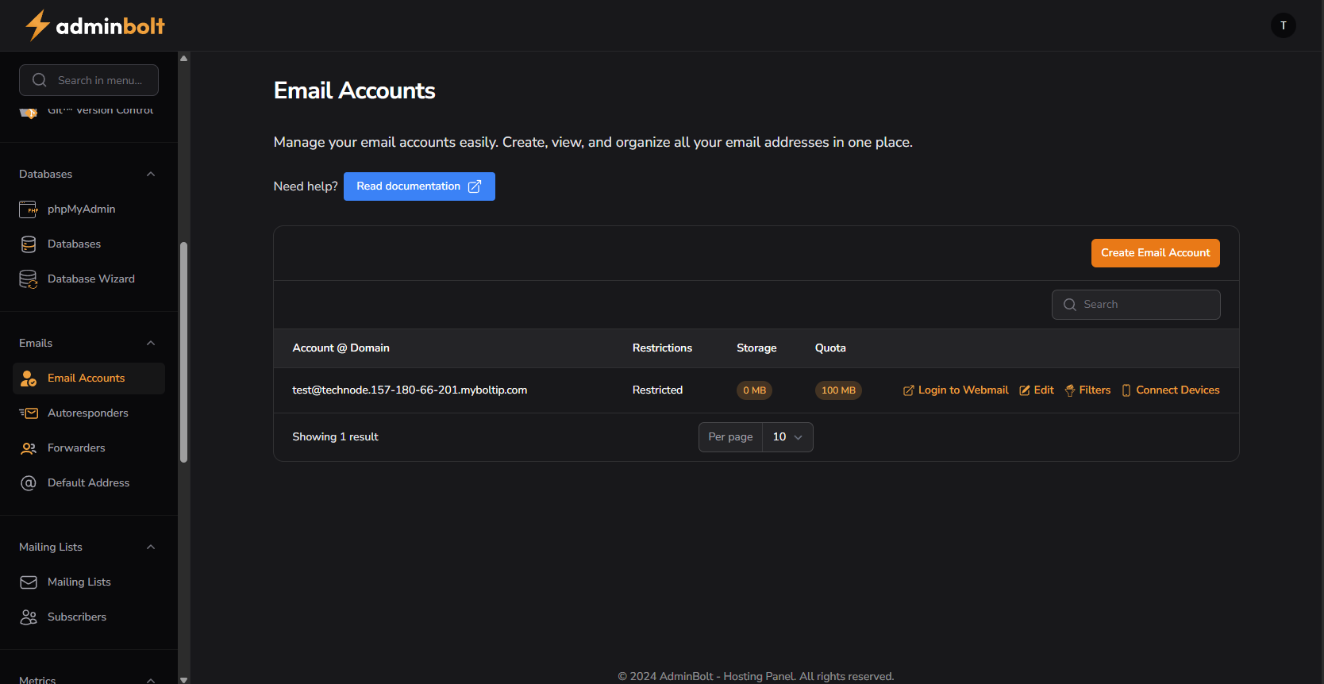Click the phpMyAdmin icon in sidebar
1324x684 pixels.
29,209
